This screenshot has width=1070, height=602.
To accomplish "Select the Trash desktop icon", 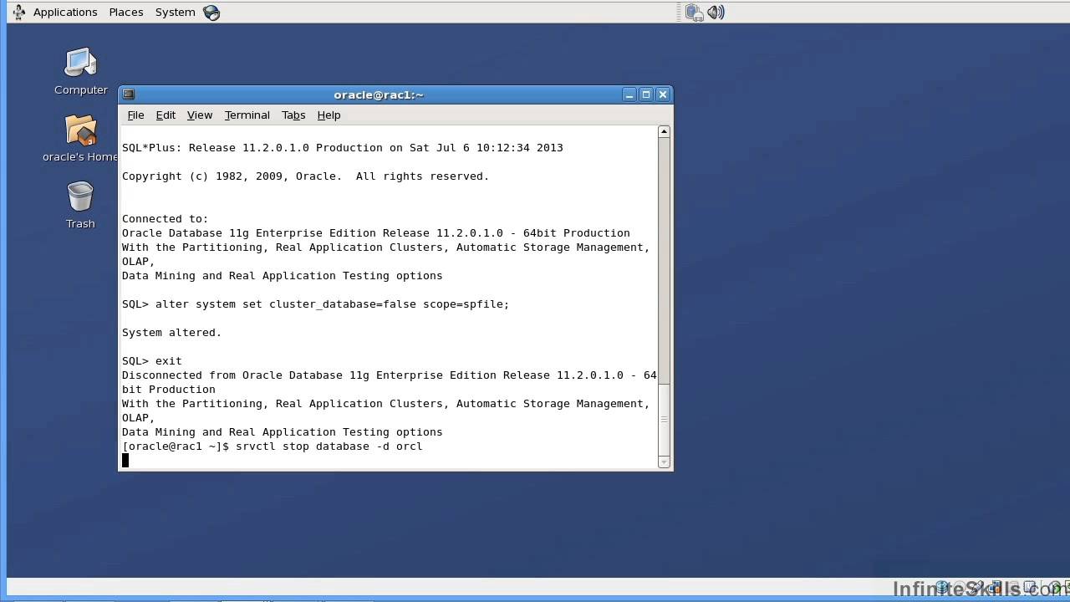I will (80, 205).
